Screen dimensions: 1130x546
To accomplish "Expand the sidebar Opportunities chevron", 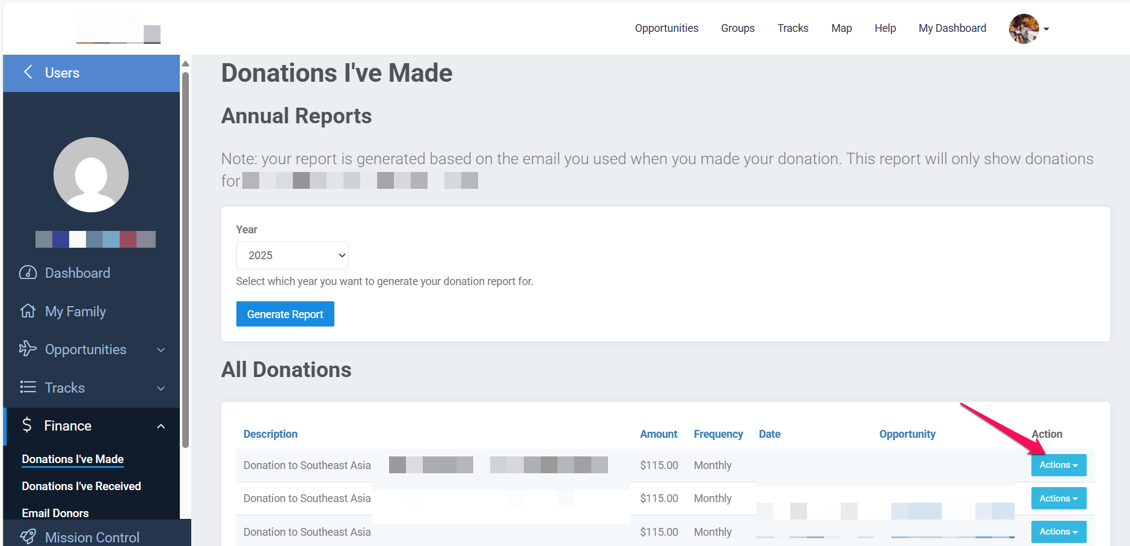I will click(x=161, y=350).
